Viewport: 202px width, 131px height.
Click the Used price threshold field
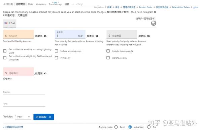(x=122, y=34)
